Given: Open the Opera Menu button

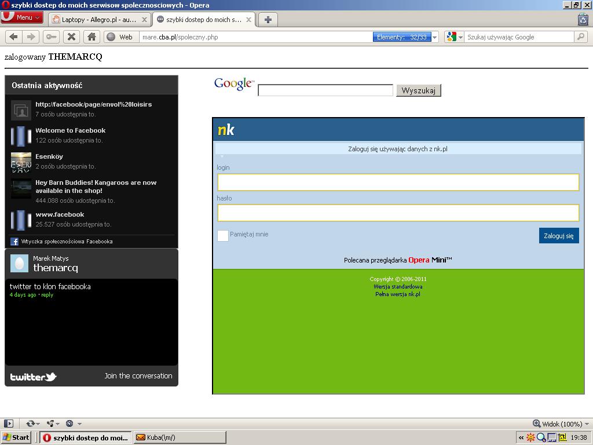Looking at the screenshot, I should pos(22,17).
